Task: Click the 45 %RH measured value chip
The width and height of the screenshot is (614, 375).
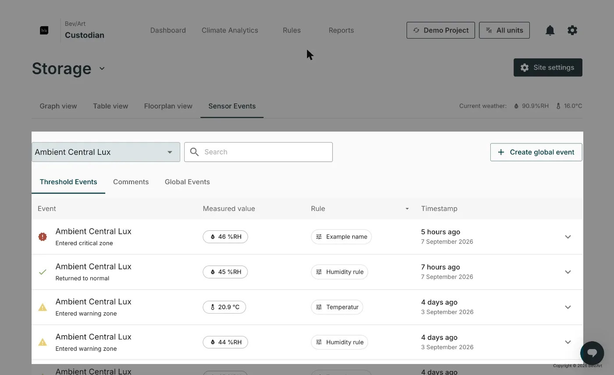Action: coord(225,272)
